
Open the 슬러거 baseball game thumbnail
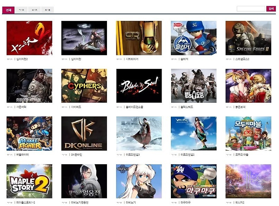[x=194, y=38]
